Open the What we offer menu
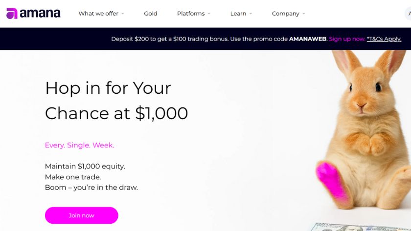This screenshot has height=231, width=411. (x=98, y=14)
